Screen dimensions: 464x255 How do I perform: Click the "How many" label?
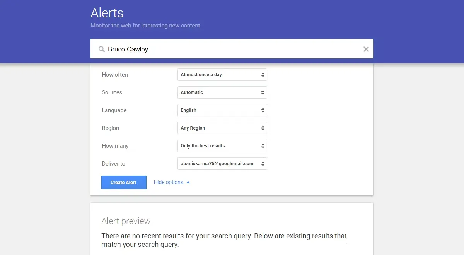(115, 146)
